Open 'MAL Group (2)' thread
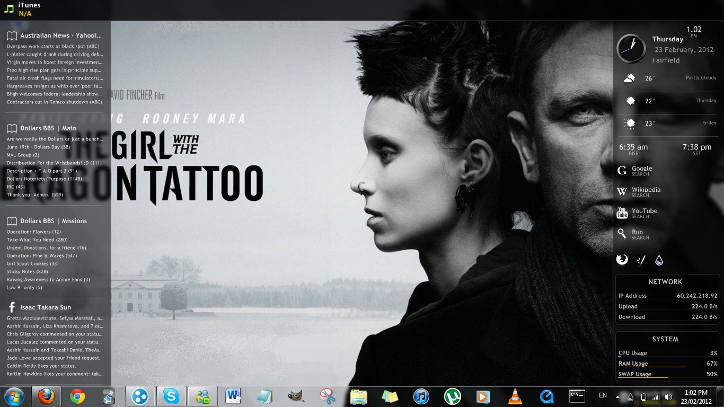 coord(23,155)
